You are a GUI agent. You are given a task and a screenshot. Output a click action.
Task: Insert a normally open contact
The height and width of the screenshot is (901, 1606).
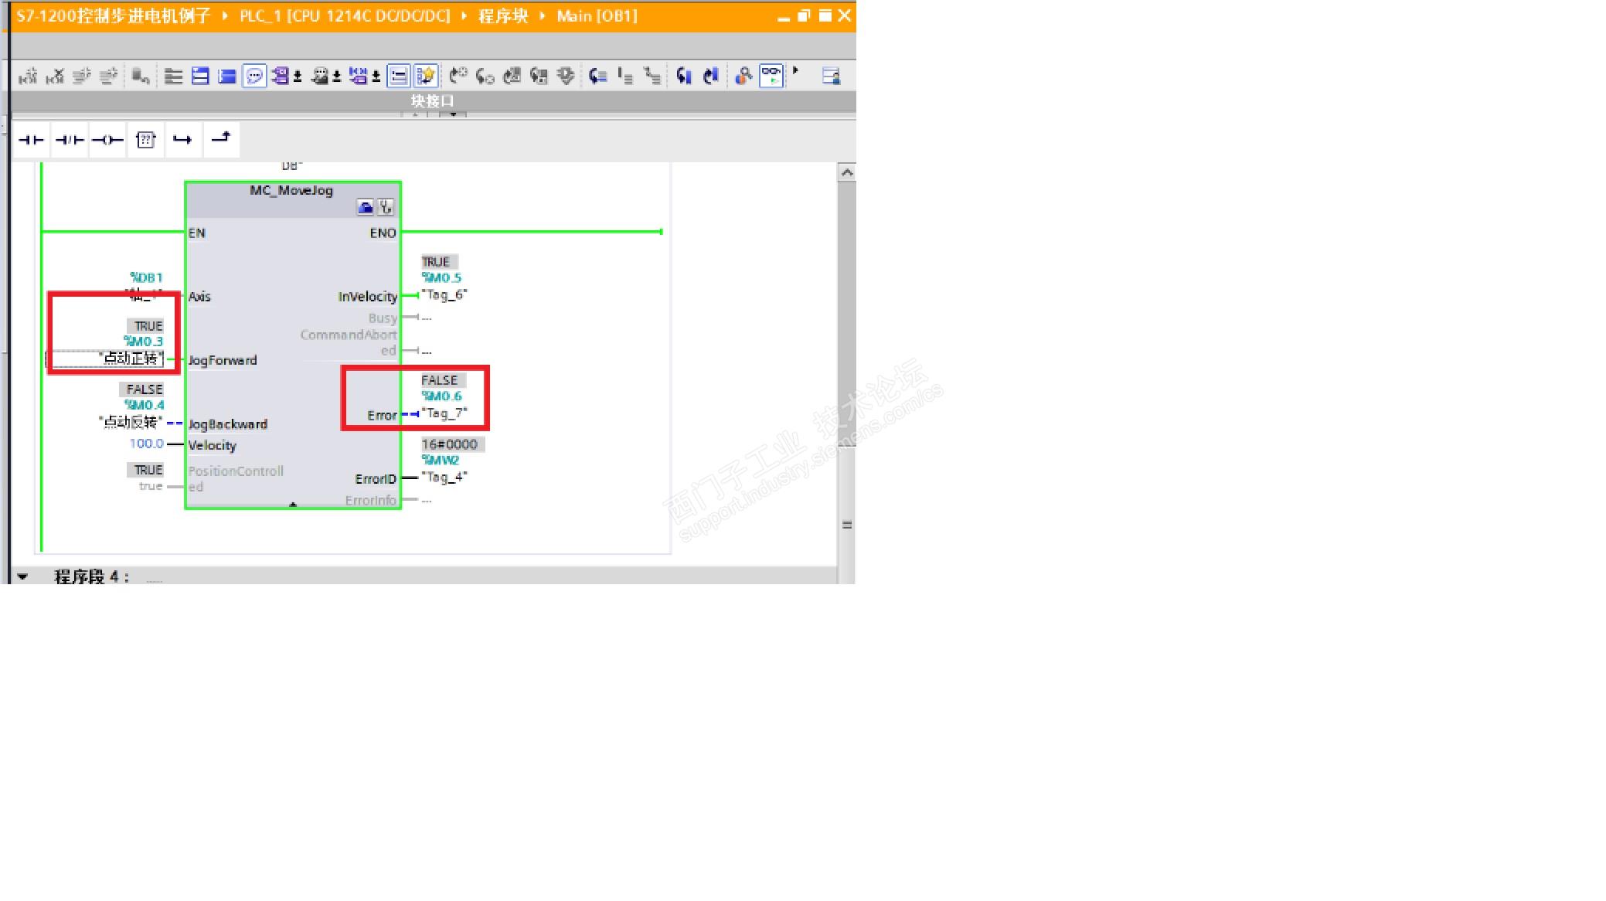(31, 140)
